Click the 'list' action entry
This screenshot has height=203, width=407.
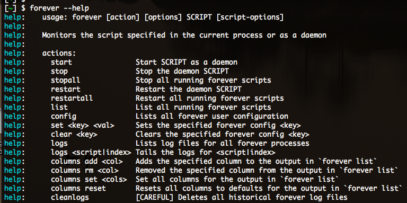click(59, 107)
